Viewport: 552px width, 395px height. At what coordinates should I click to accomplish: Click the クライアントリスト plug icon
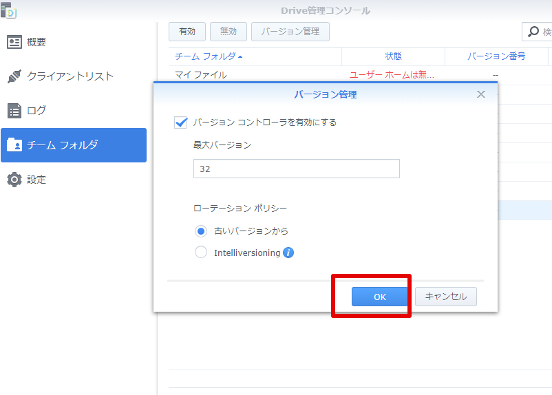tap(14, 76)
